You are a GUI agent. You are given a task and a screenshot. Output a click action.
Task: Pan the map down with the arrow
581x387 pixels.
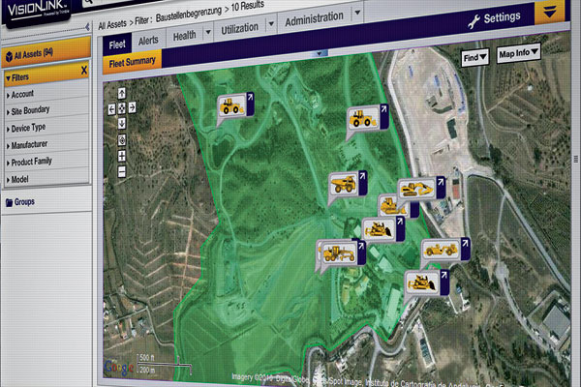[x=122, y=123]
